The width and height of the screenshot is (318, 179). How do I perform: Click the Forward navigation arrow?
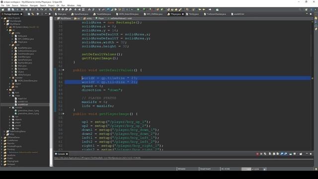pos(210,9)
